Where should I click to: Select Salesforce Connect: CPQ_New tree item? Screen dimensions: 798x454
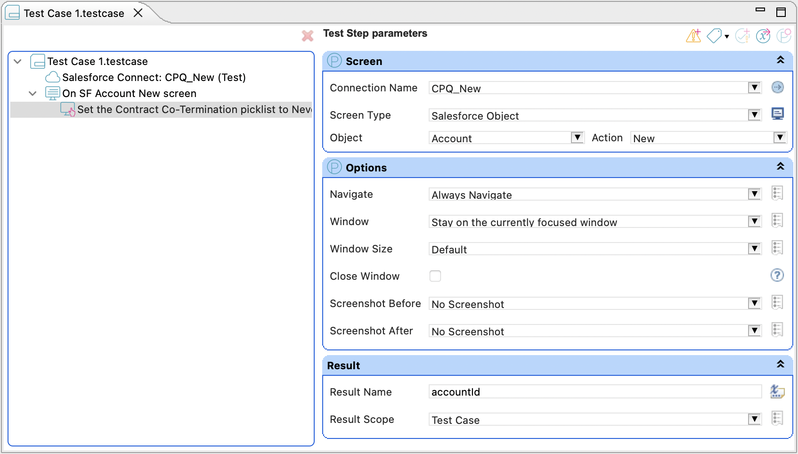pos(154,77)
